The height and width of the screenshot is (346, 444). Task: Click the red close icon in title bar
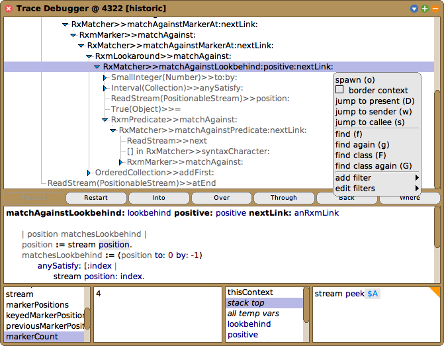tap(7, 8)
